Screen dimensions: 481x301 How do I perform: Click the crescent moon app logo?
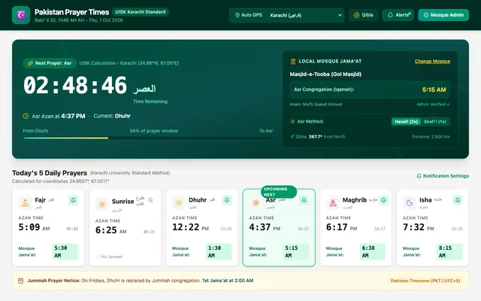21,15
